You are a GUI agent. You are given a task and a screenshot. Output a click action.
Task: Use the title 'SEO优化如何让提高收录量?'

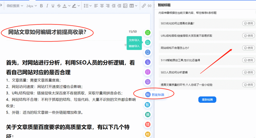[x=248, y=23]
